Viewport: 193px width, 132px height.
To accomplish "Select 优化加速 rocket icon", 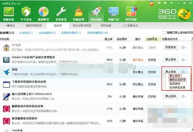I will point(96,13).
